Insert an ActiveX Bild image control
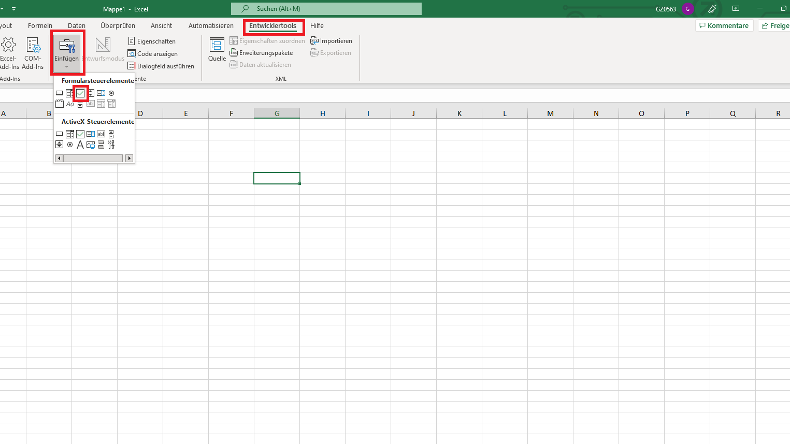Viewport: 790px width, 444px height. [x=91, y=145]
